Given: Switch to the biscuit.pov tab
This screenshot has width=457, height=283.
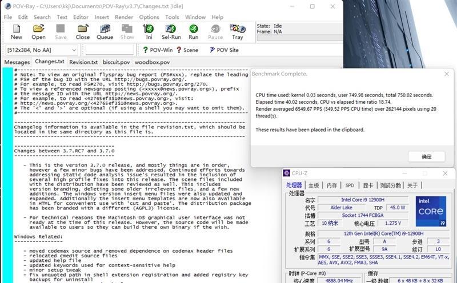Looking at the screenshot, I should click(116, 62).
